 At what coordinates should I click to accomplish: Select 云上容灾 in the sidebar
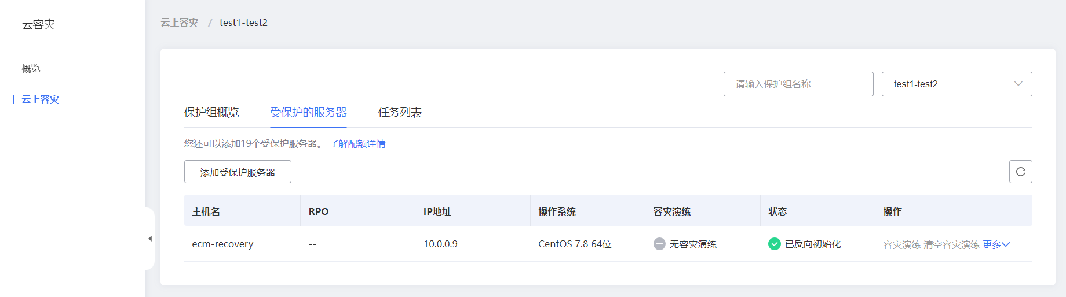coord(41,99)
